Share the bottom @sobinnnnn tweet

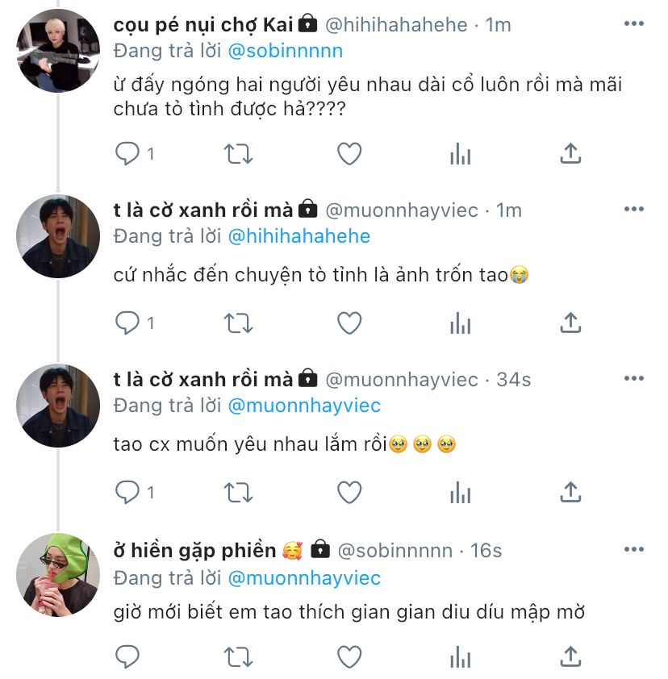pyautogui.click(x=570, y=657)
